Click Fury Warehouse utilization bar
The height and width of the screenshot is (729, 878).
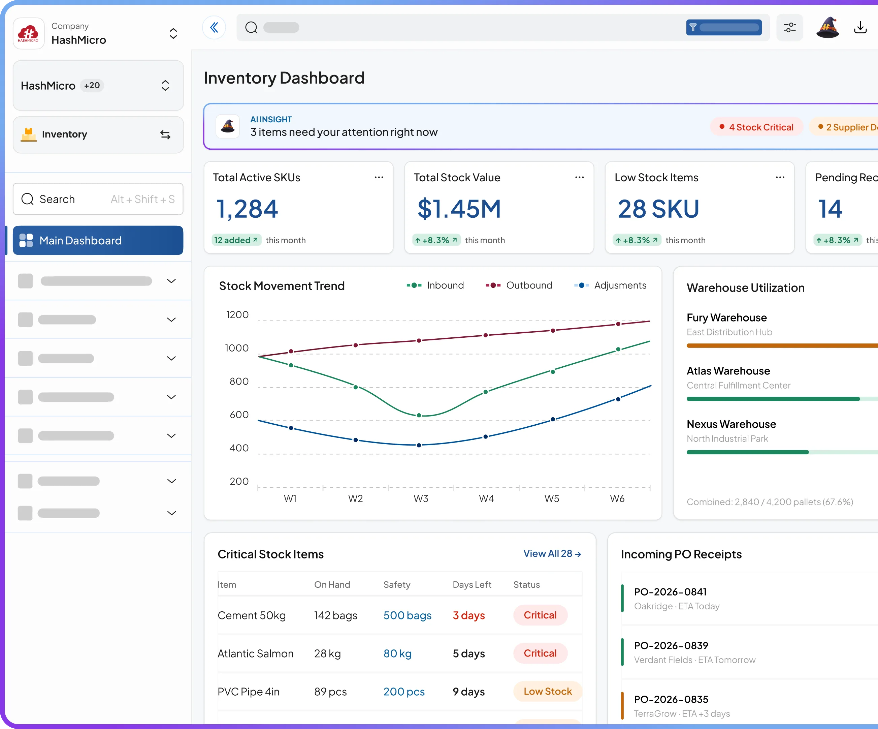click(782, 346)
